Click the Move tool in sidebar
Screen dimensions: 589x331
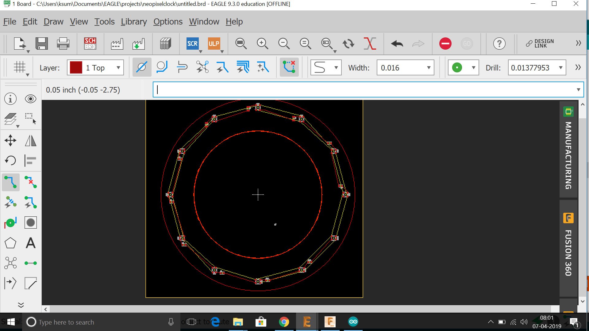coord(10,141)
